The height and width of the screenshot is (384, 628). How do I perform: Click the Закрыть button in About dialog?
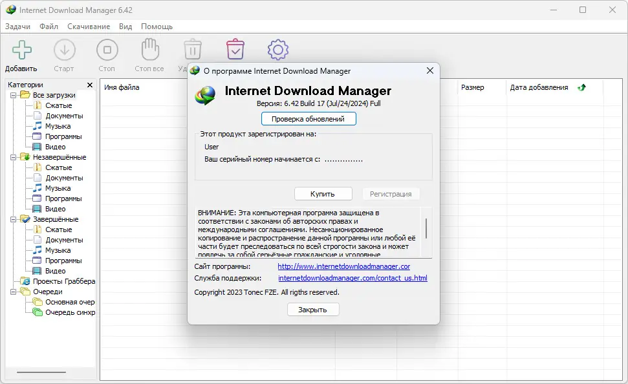(313, 310)
